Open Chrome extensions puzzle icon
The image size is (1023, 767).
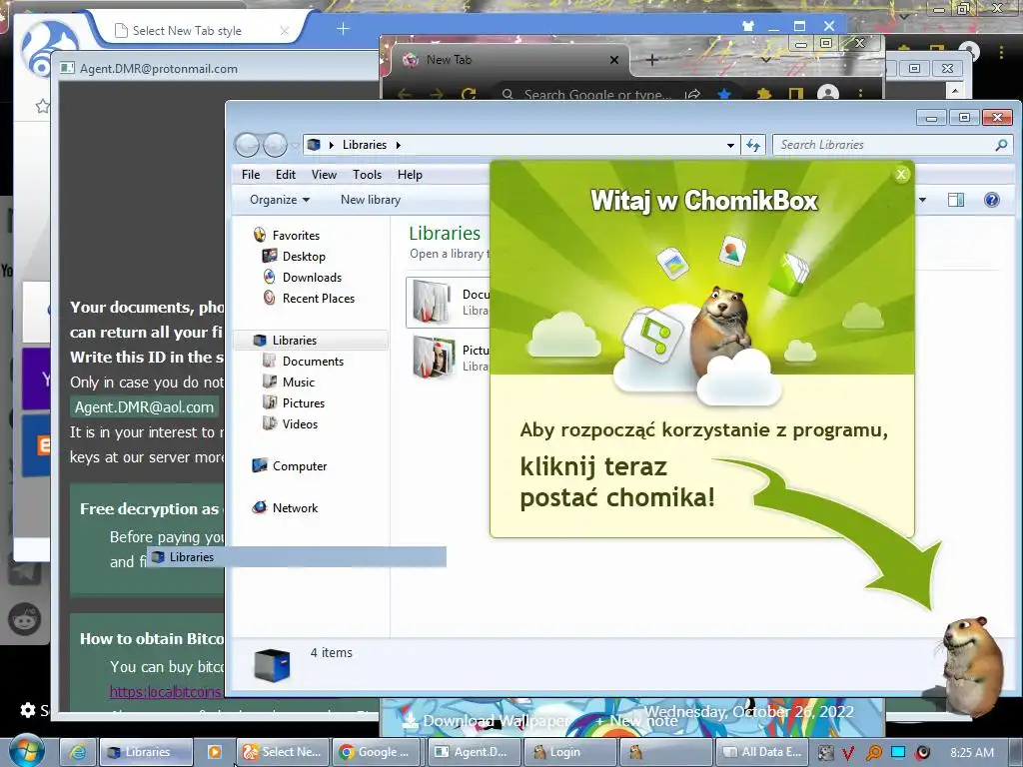(764, 95)
